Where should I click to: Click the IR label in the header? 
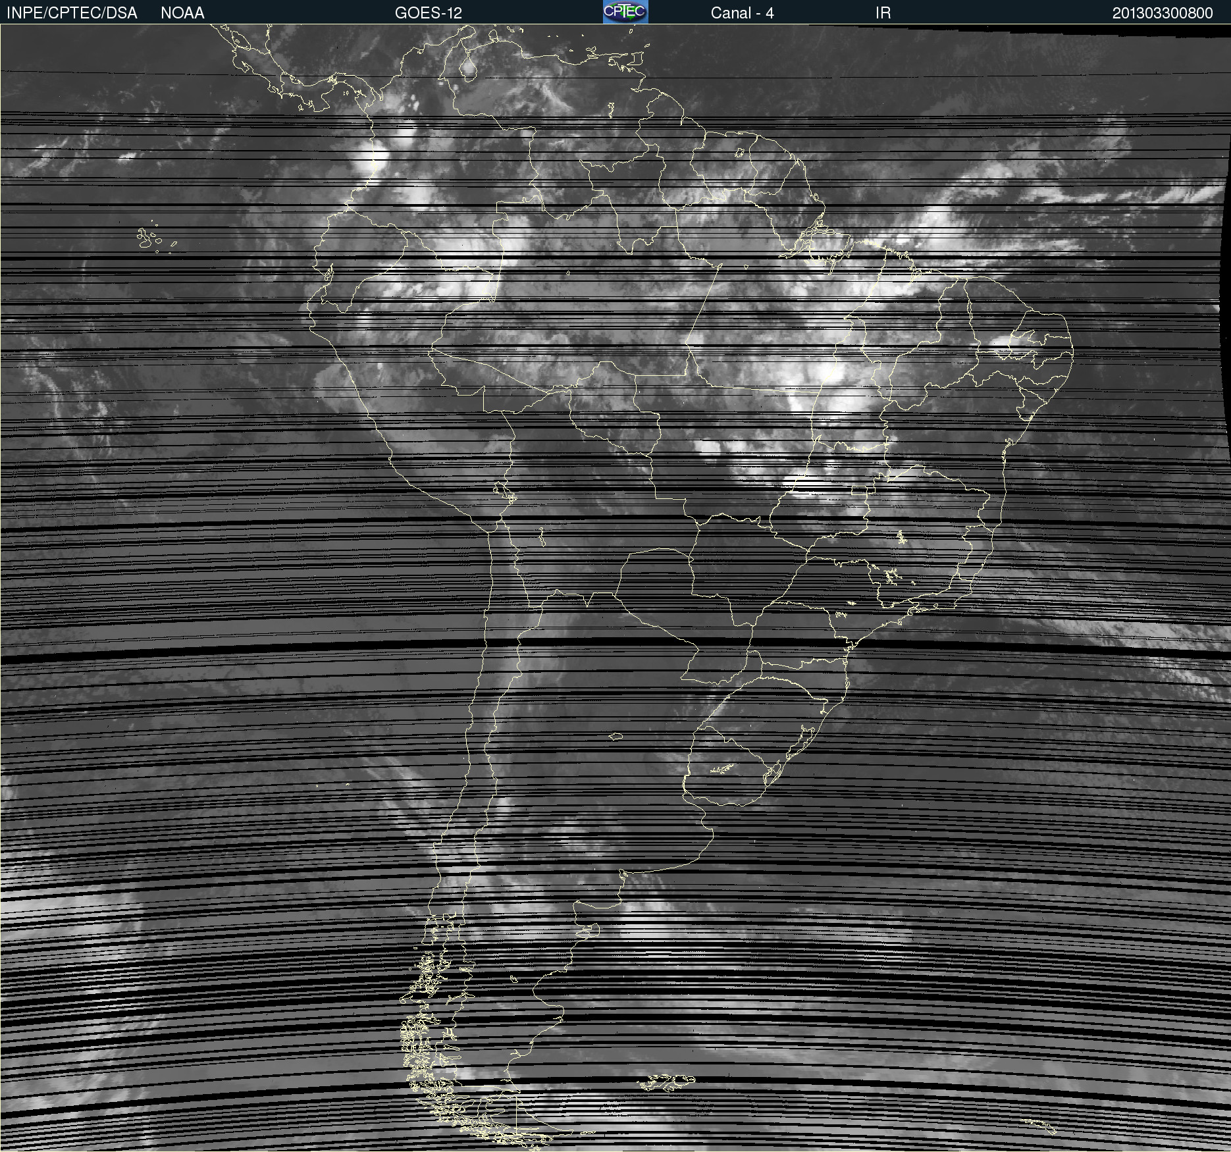(883, 13)
